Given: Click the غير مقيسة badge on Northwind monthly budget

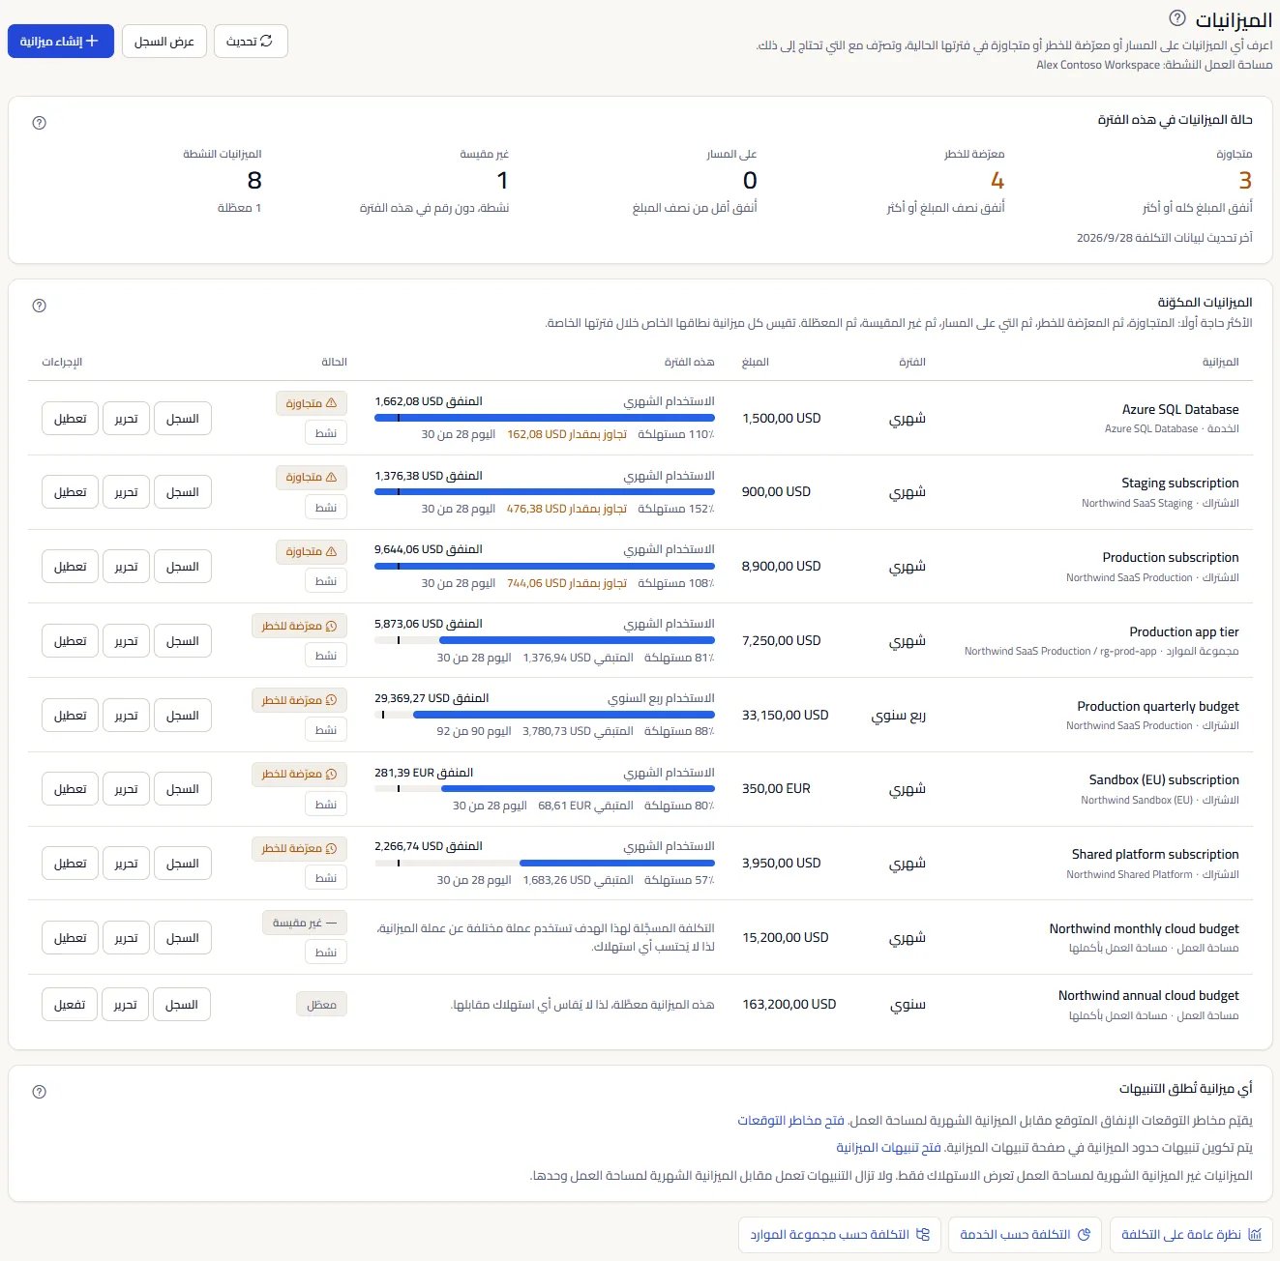Looking at the screenshot, I should [x=305, y=923].
